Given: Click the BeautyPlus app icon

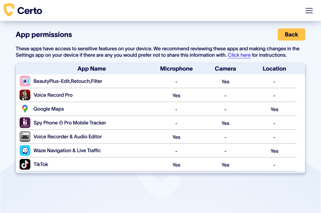Looking at the screenshot, I should click(25, 81).
